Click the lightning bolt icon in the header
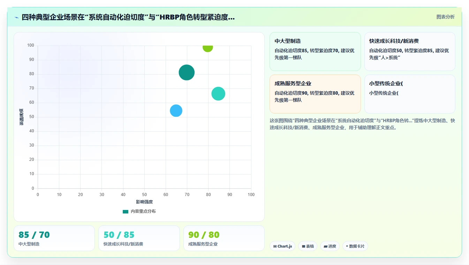The width and height of the screenshot is (469, 265). 16,17
